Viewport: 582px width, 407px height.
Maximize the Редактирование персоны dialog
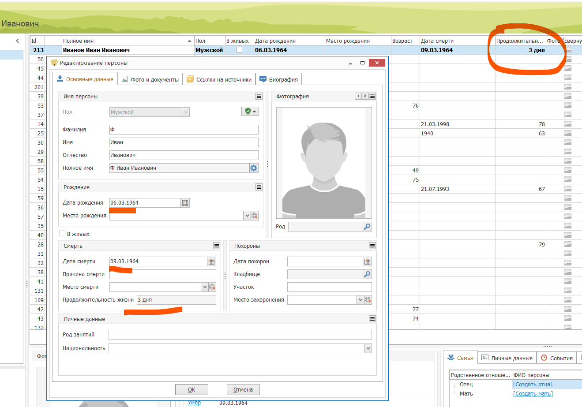click(362, 63)
